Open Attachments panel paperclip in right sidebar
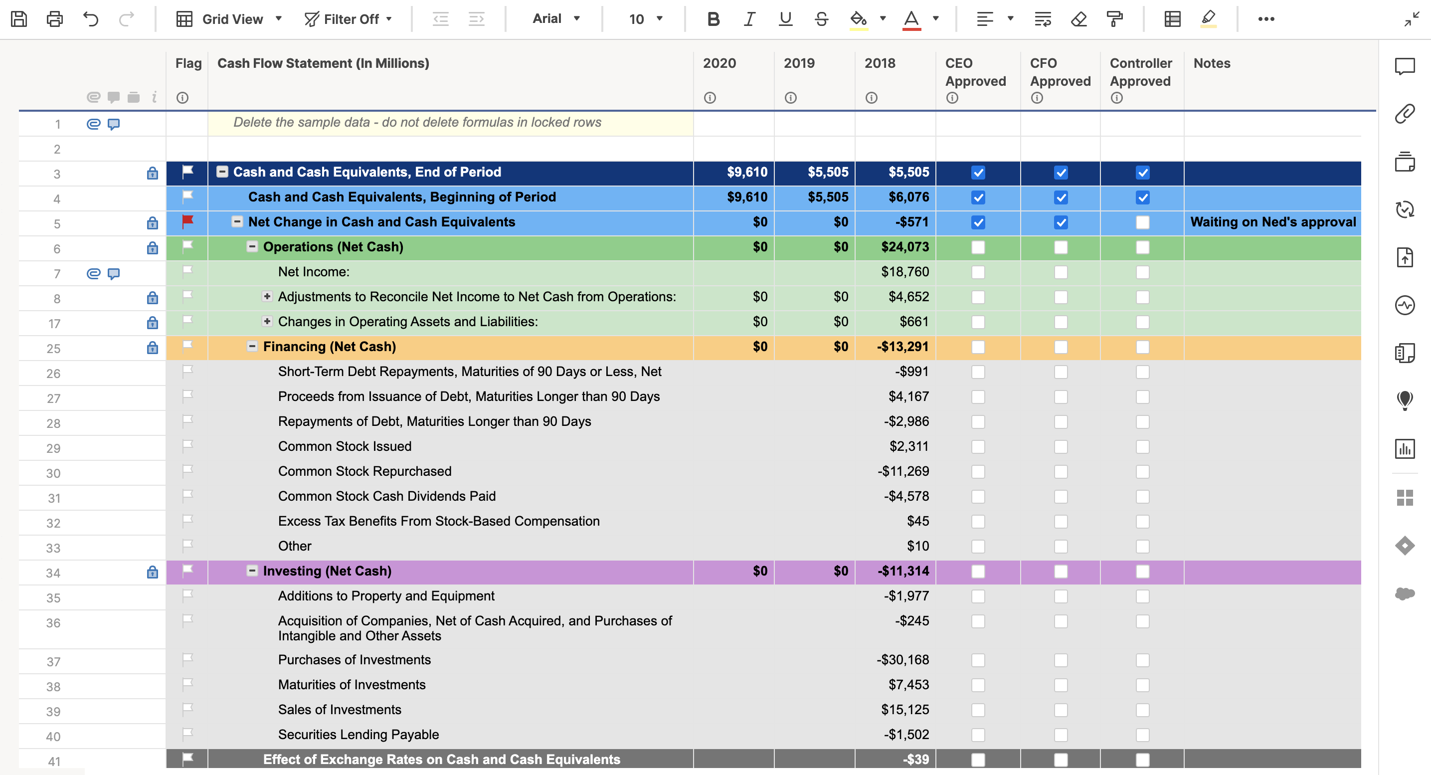The height and width of the screenshot is (775, 1431). click(1405, 113)
